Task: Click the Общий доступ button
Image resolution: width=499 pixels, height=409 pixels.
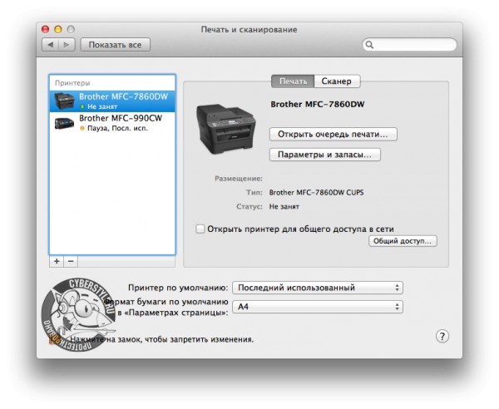Action: point(403,241)
